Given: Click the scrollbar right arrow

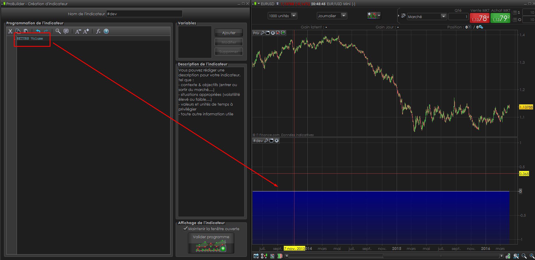Looking at the screenshot, I should coord(502,256).
